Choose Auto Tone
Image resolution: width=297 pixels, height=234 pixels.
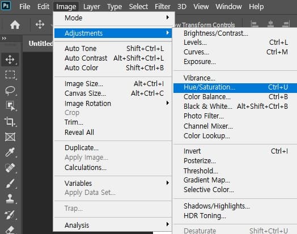click(x=113, y=49)
